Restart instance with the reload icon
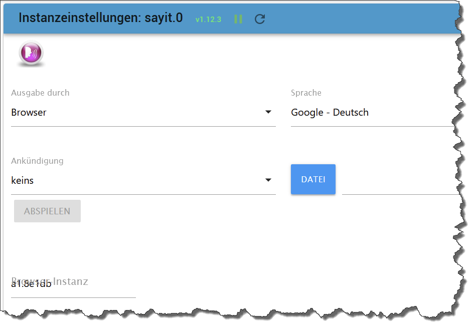 point(260,19)
